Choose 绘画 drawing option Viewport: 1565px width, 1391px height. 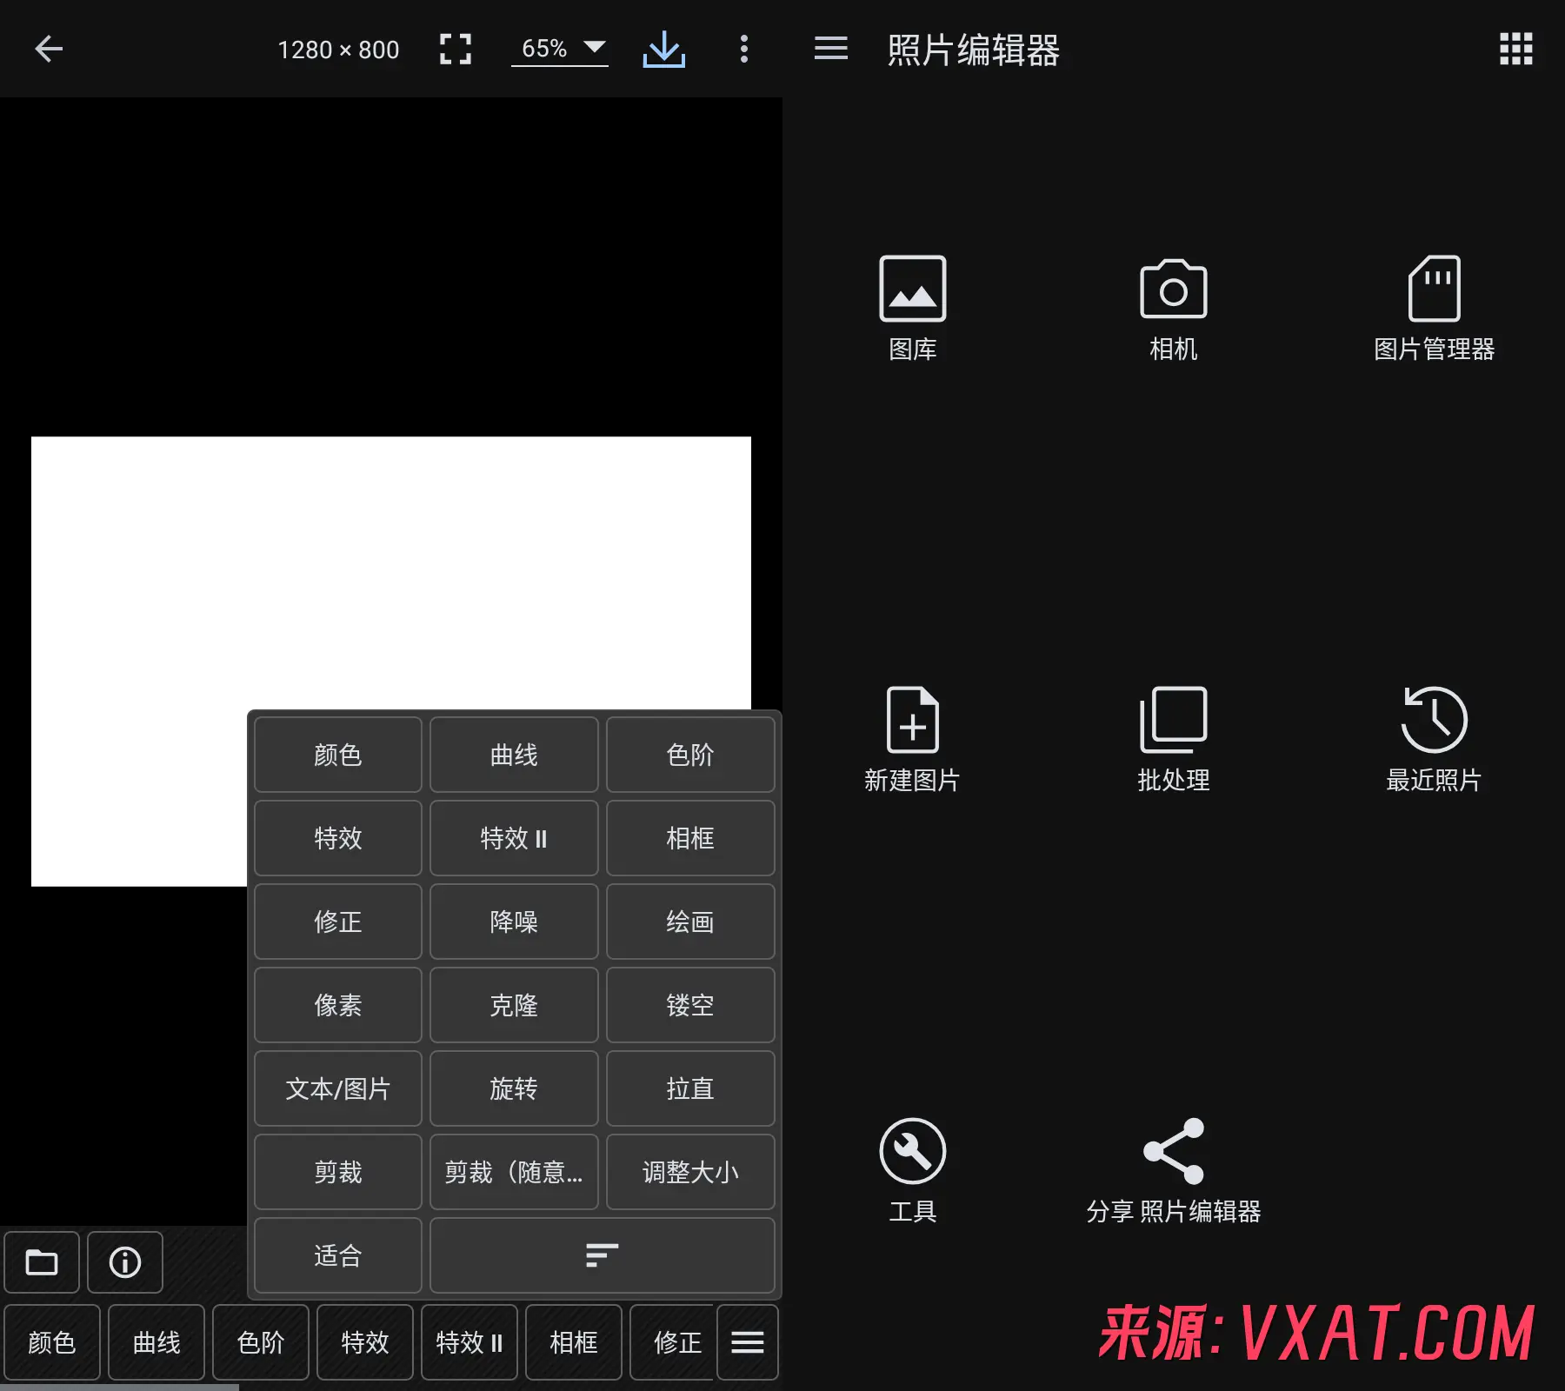690,922
